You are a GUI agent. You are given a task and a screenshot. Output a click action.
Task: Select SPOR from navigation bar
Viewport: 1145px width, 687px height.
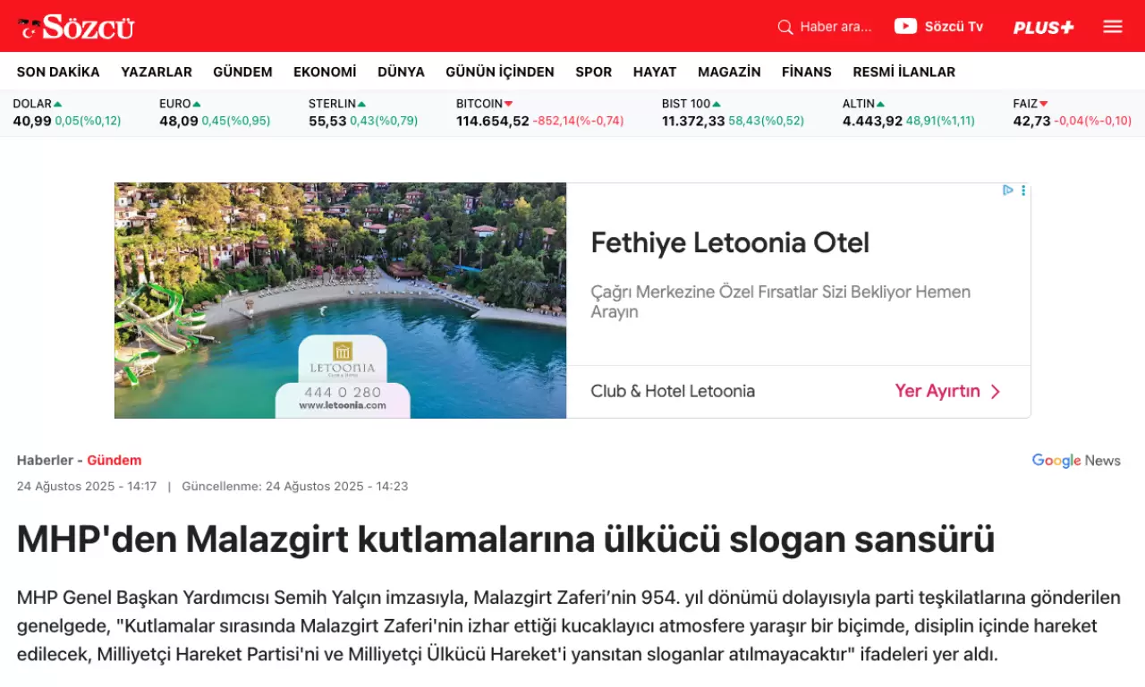[x=593, y=72]
